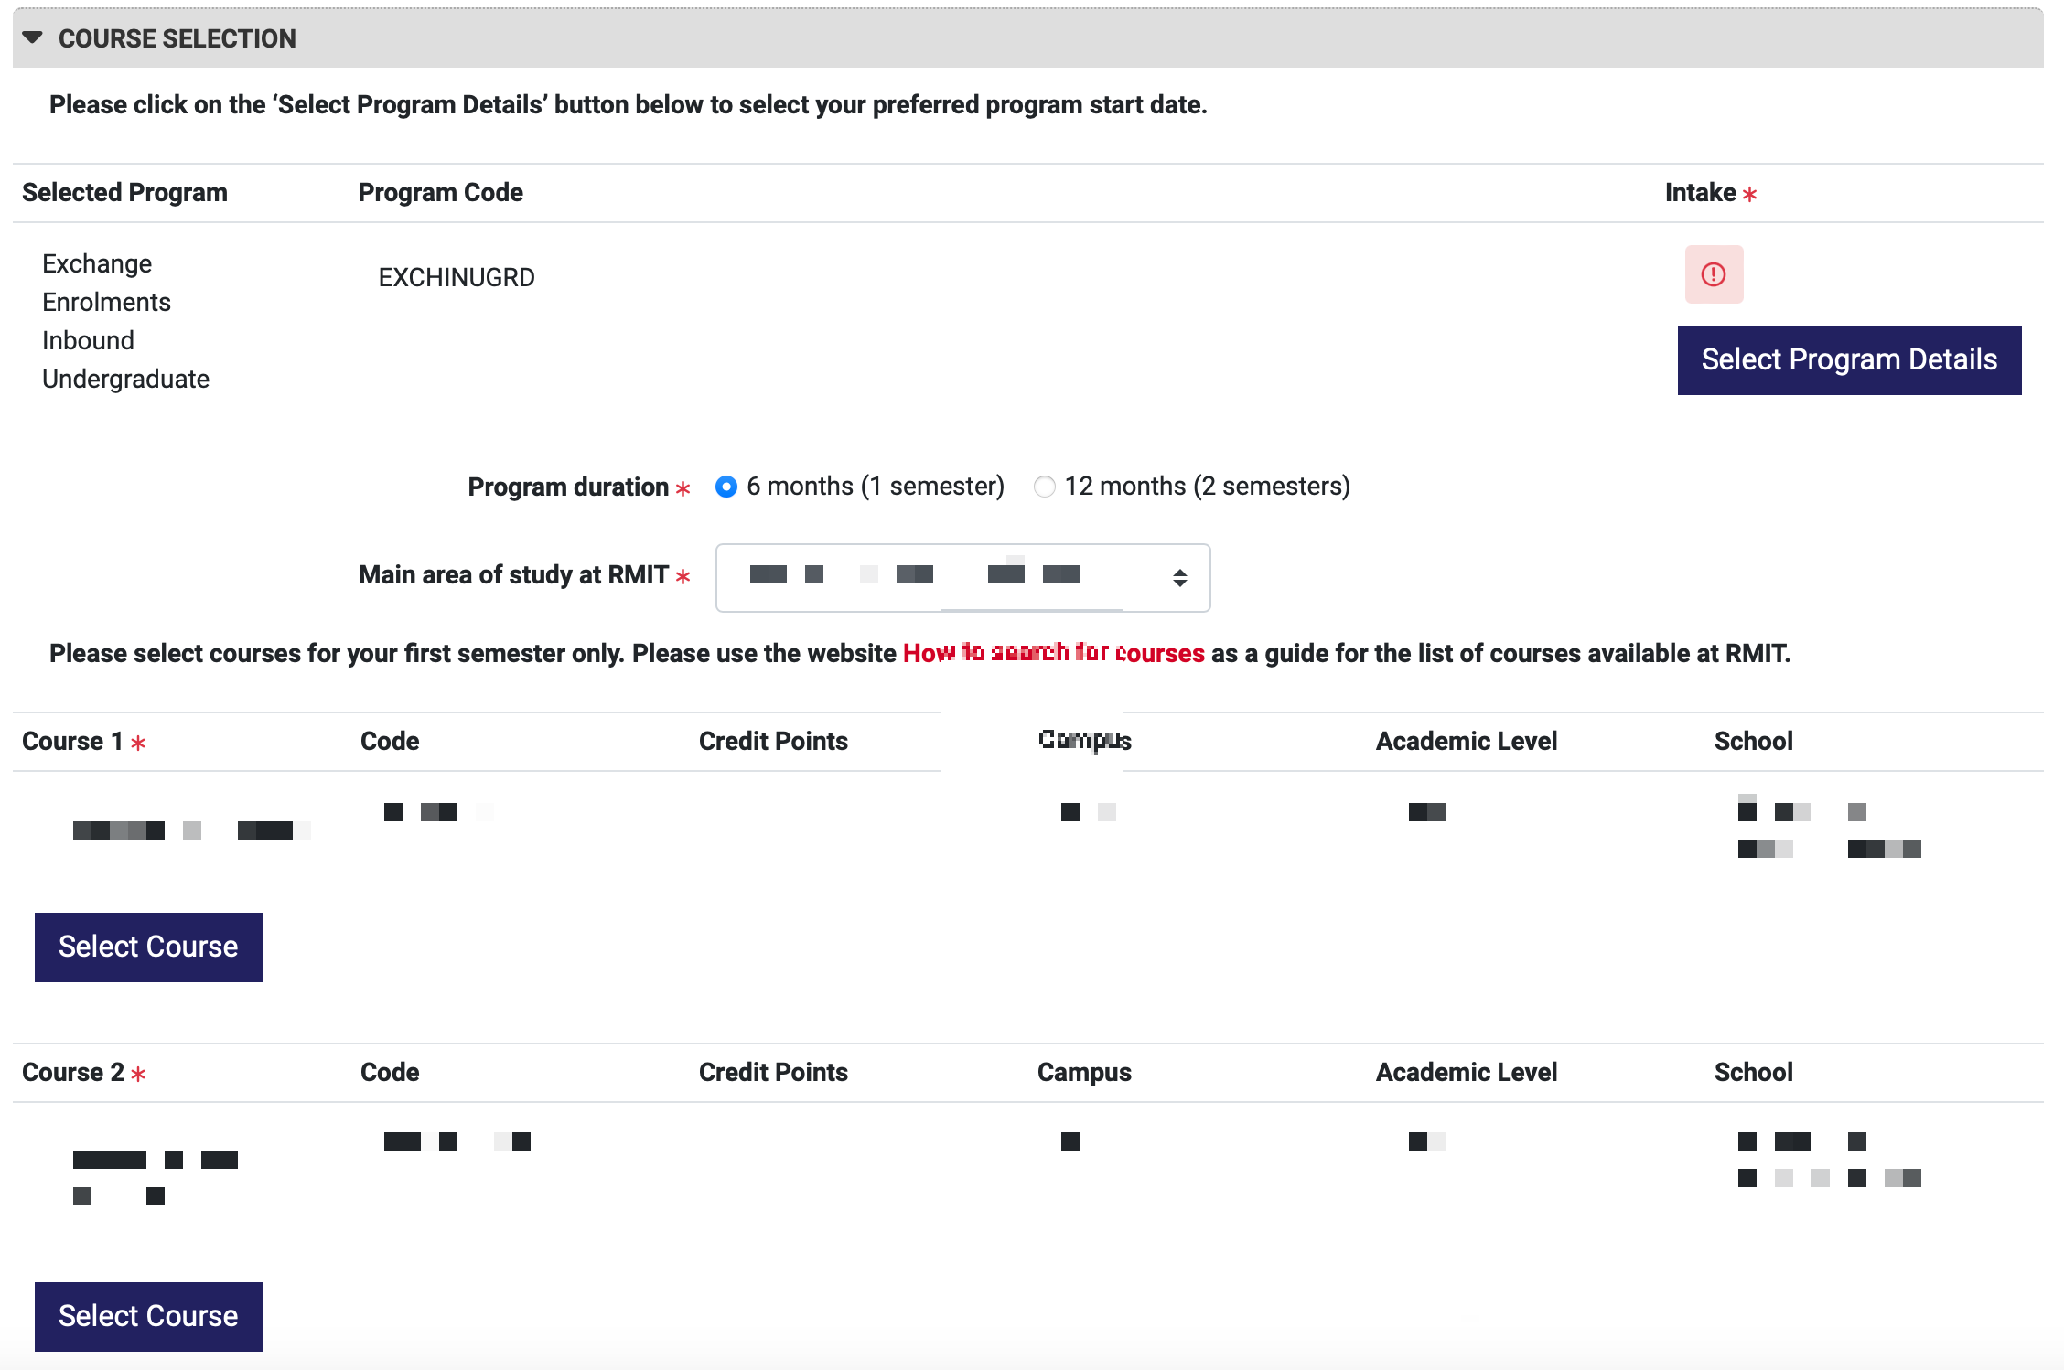Screen dimensions: 2064x1370
Task: Select 6 months (1 semester) duration
Action: [x=726, y=487]
